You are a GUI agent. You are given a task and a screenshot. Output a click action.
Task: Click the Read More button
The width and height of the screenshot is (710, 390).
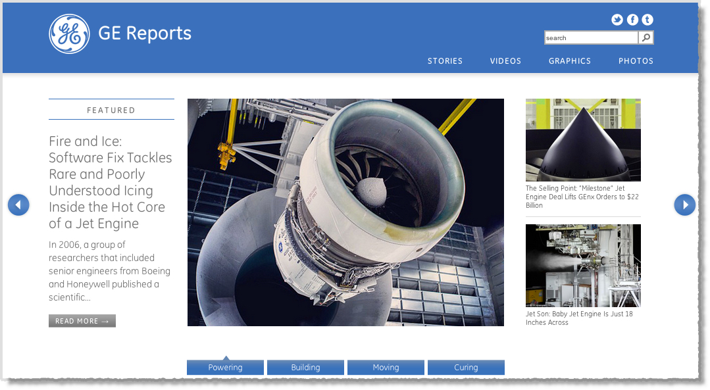pyautogui.click(x=82, y=321)
